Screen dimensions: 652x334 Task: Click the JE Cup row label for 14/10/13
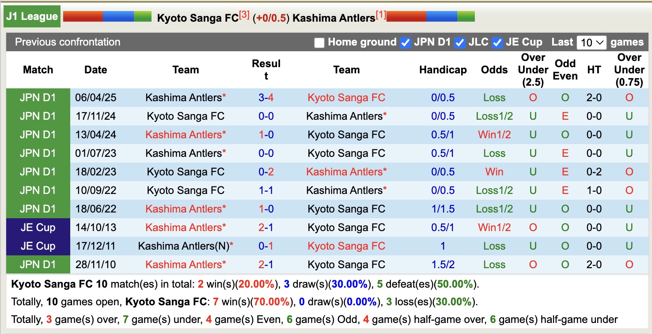[38, 228]
